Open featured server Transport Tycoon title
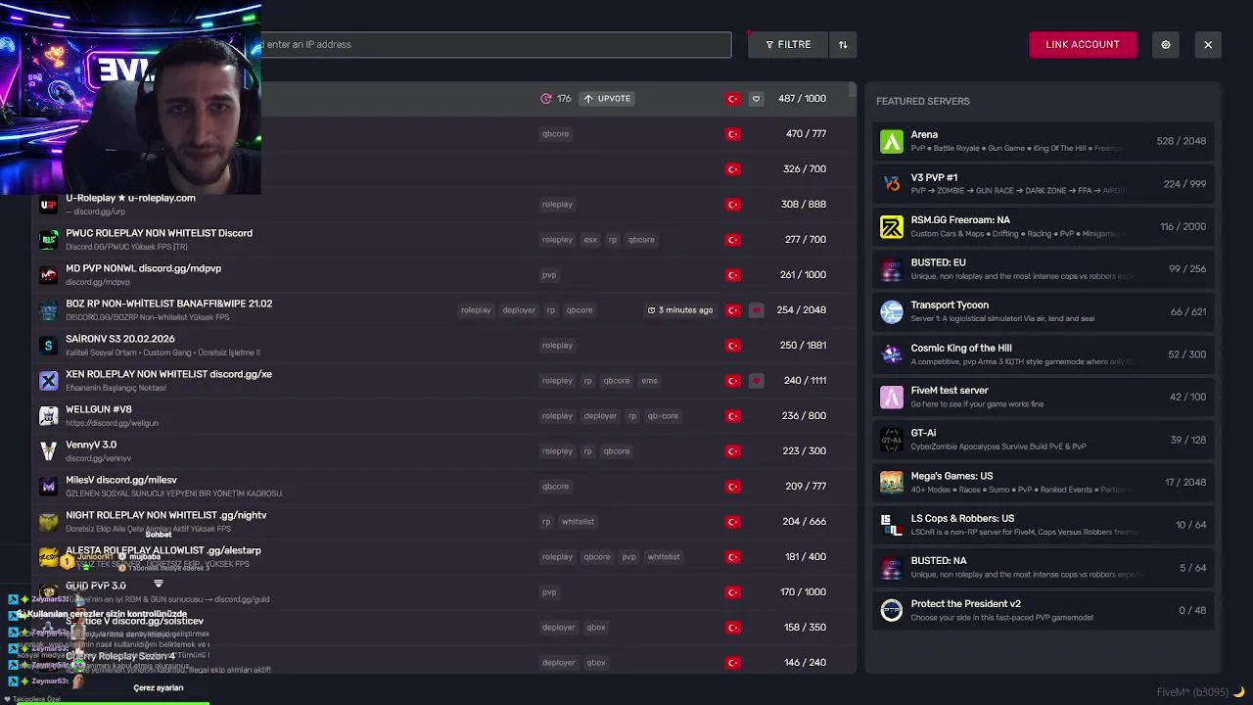 [950, 305]
